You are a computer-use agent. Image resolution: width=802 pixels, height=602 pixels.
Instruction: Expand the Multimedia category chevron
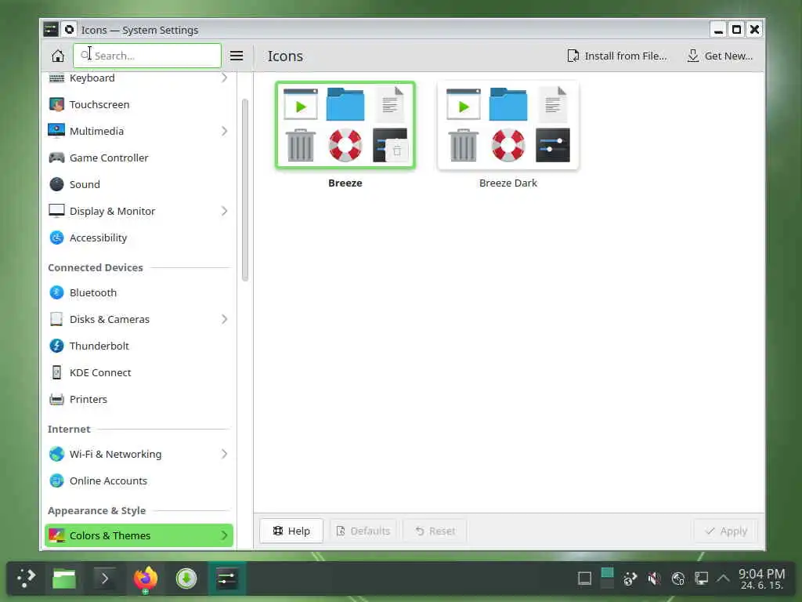[224, 131]
